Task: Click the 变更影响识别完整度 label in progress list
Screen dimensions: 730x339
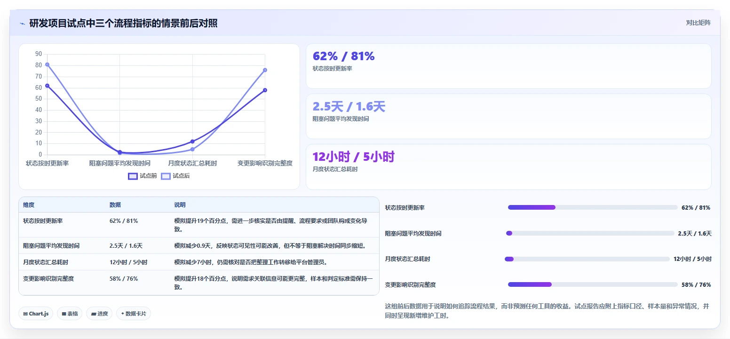Action: pyautogui.click(x=411, y=284)
